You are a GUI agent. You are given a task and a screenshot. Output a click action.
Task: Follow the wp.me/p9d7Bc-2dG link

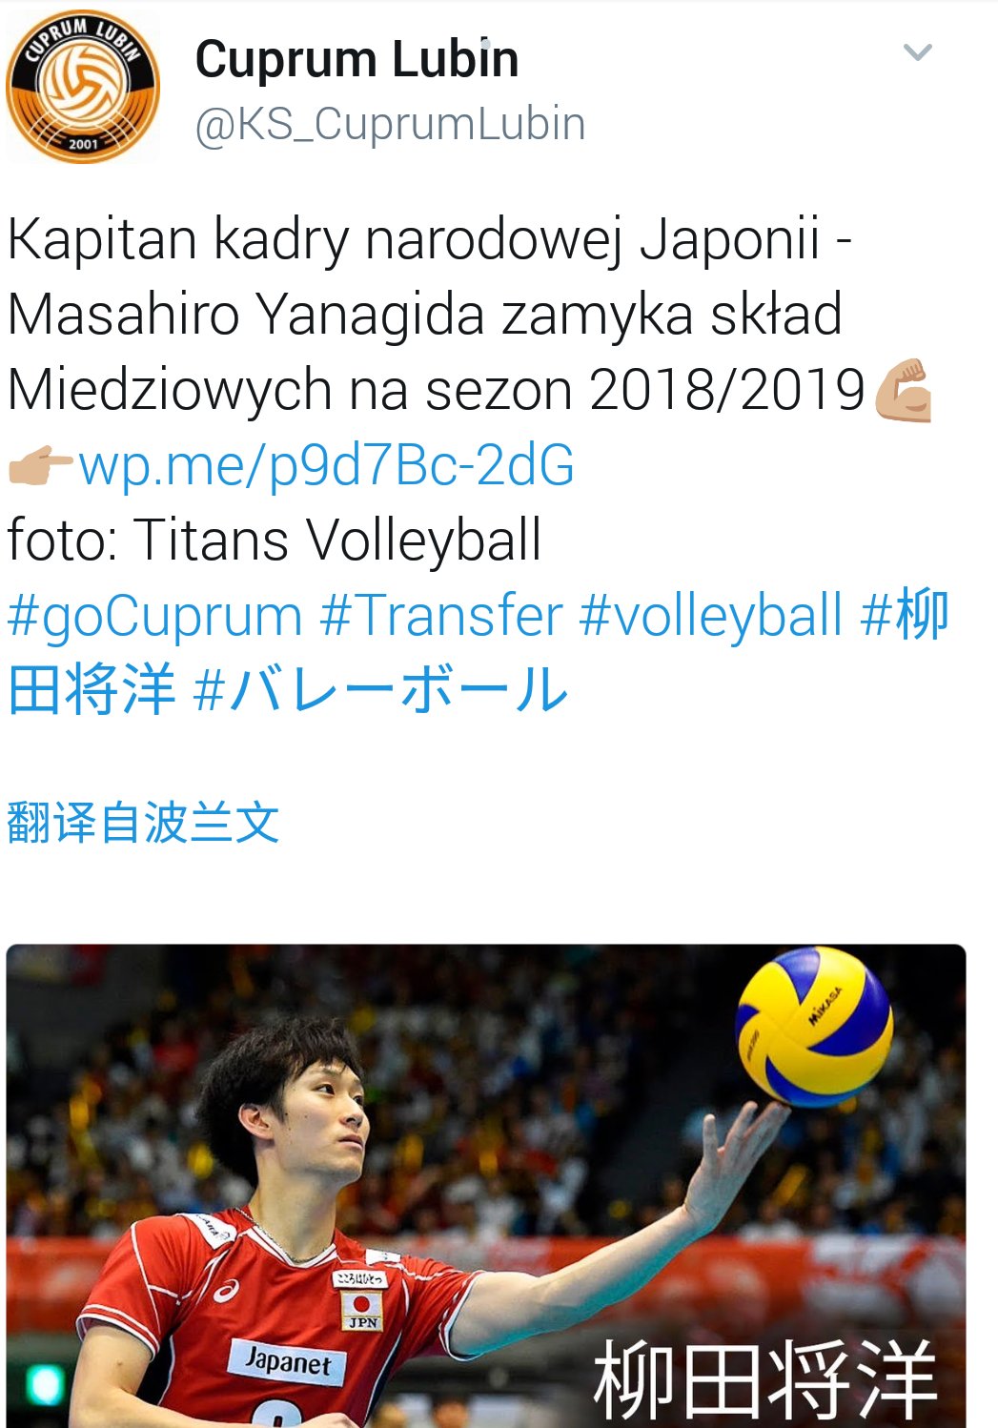326,465
